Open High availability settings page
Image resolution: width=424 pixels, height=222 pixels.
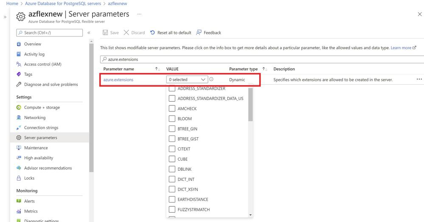(x=39, y=158)
